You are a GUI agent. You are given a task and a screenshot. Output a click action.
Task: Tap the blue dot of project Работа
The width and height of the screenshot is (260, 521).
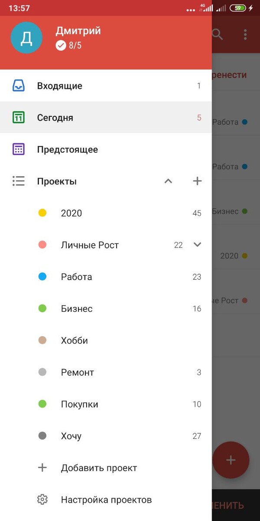coord(42,277)
